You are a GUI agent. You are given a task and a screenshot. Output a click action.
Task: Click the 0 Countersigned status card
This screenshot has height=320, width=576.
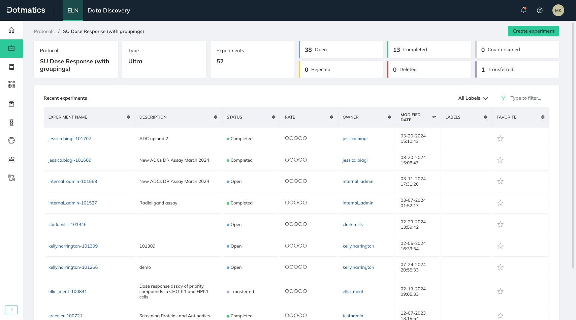click(517, 50)
